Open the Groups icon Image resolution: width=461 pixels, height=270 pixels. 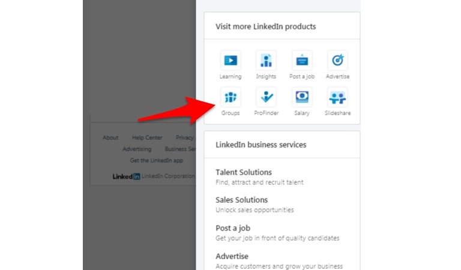(x=230, y=97)
